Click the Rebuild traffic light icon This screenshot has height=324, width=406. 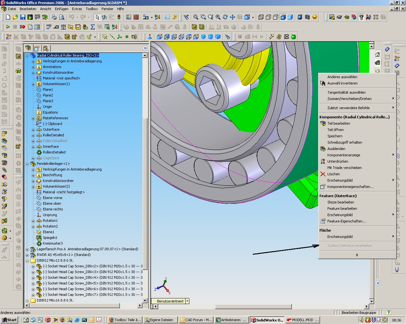(119, 17)
